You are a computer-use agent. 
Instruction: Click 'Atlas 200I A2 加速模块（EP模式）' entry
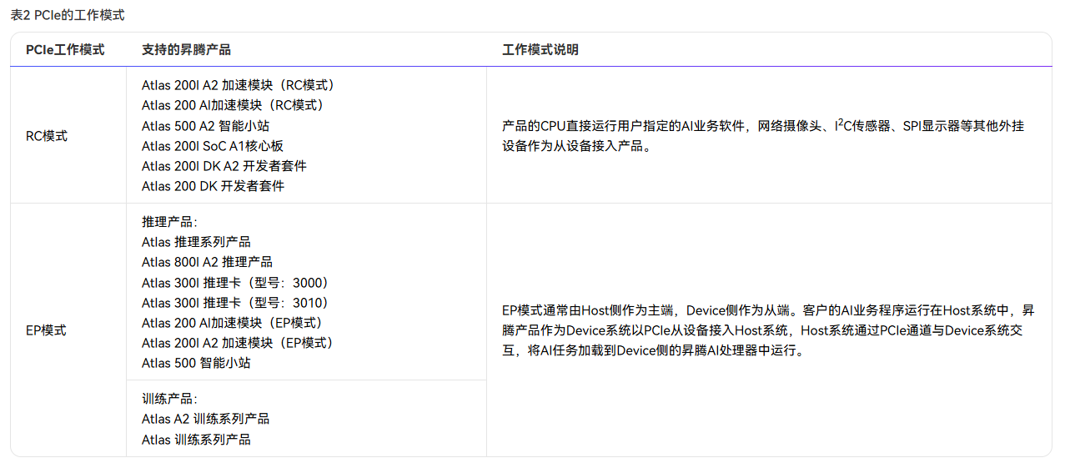238,343
